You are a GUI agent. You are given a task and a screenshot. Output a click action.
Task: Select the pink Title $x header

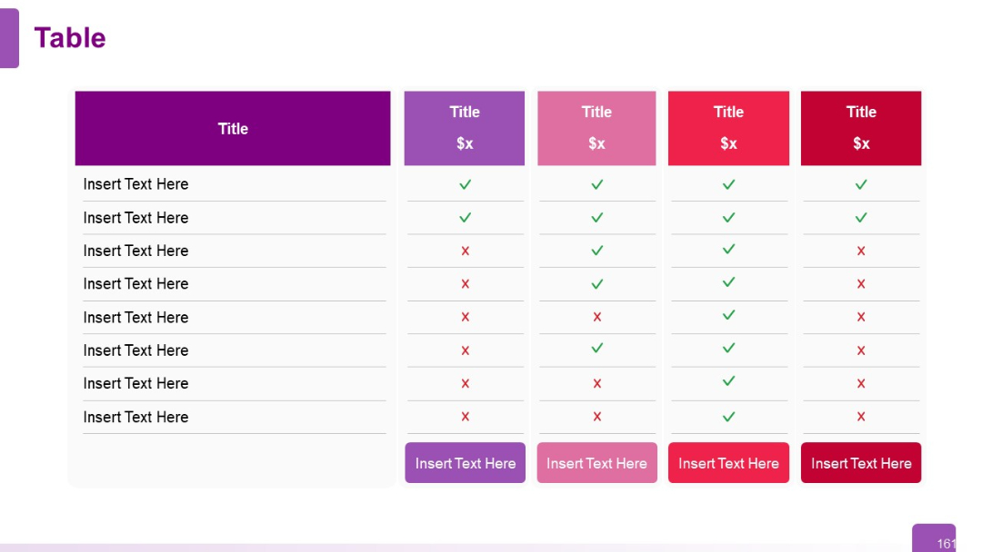[x=596, y=128]
